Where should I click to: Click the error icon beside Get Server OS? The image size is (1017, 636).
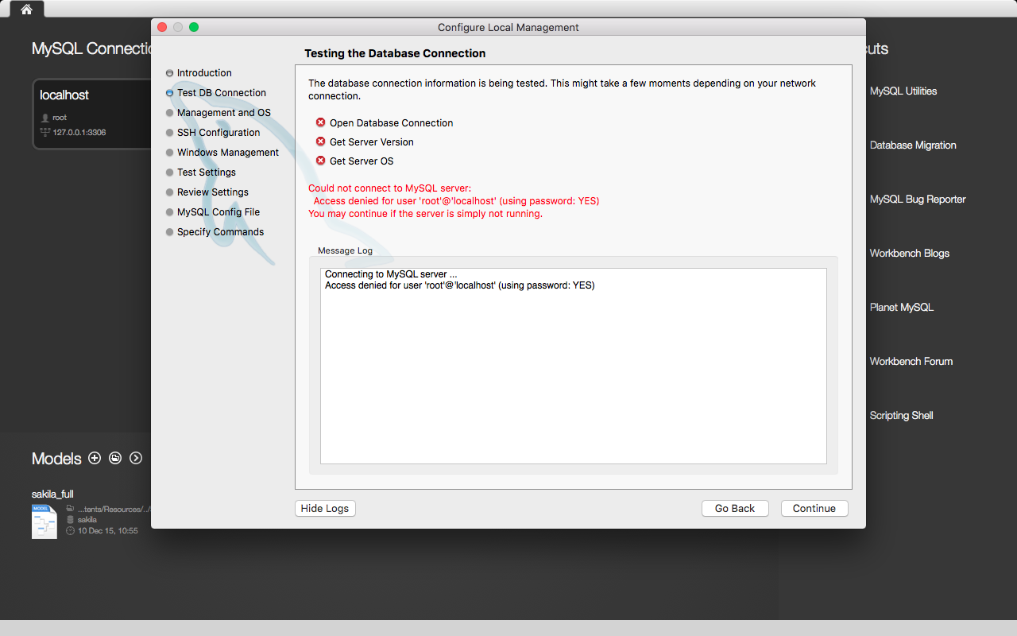coord(321,161)
